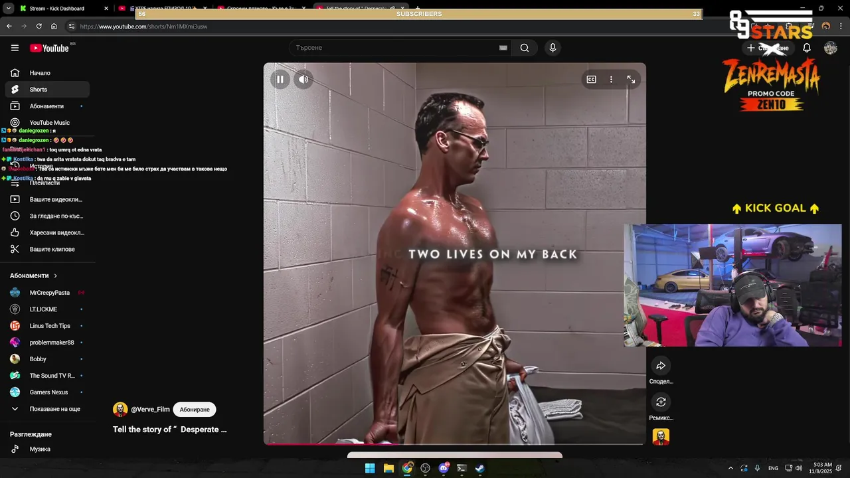The height and width of the screenshot is (478, 850).
Task: Open Steam from the taskbar
Action: click(x=480, y=468)
